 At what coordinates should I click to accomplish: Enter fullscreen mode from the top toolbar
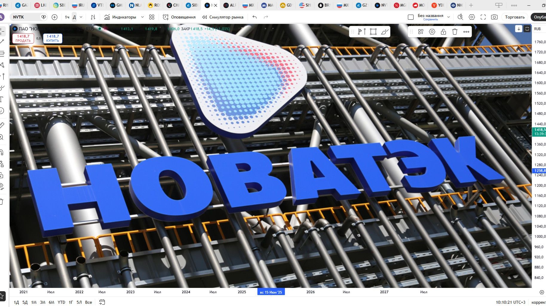(x=483, y=17)
